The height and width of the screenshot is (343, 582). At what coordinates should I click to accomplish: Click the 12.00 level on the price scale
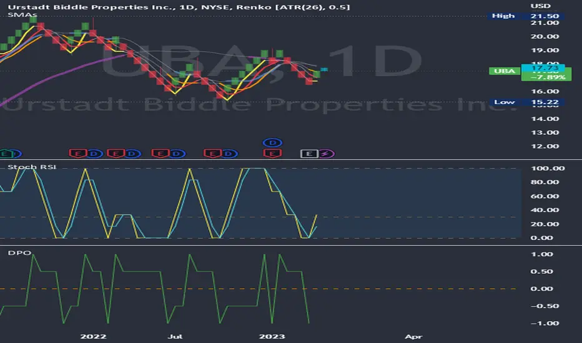click(x=545, y=146)
